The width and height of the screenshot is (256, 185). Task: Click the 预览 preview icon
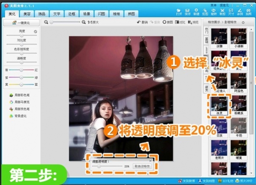193,22
